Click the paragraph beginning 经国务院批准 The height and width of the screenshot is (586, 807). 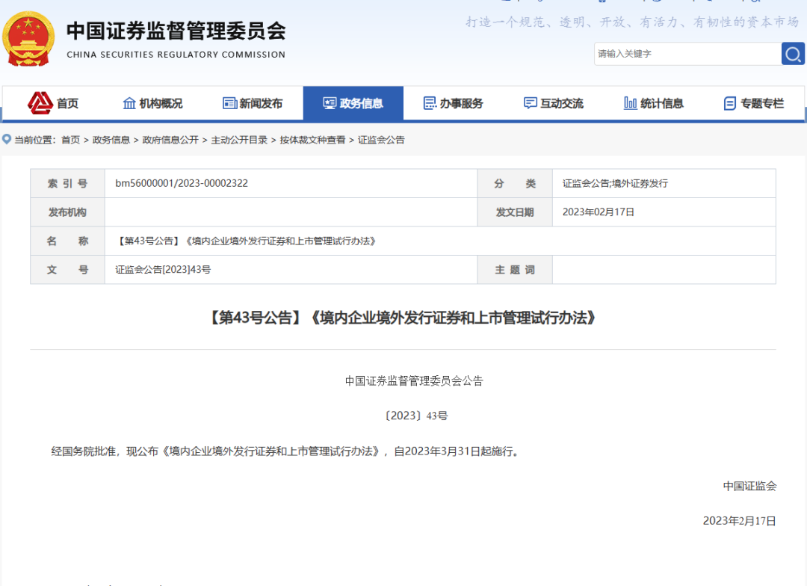pos(287,451)
